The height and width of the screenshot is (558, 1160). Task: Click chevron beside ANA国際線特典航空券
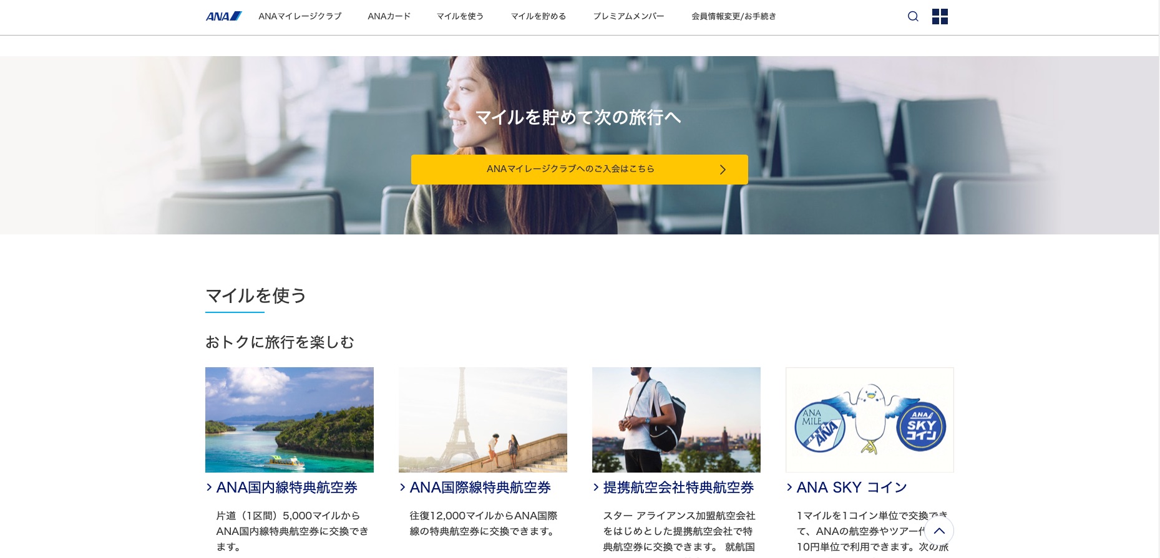[x=403, y=488]
